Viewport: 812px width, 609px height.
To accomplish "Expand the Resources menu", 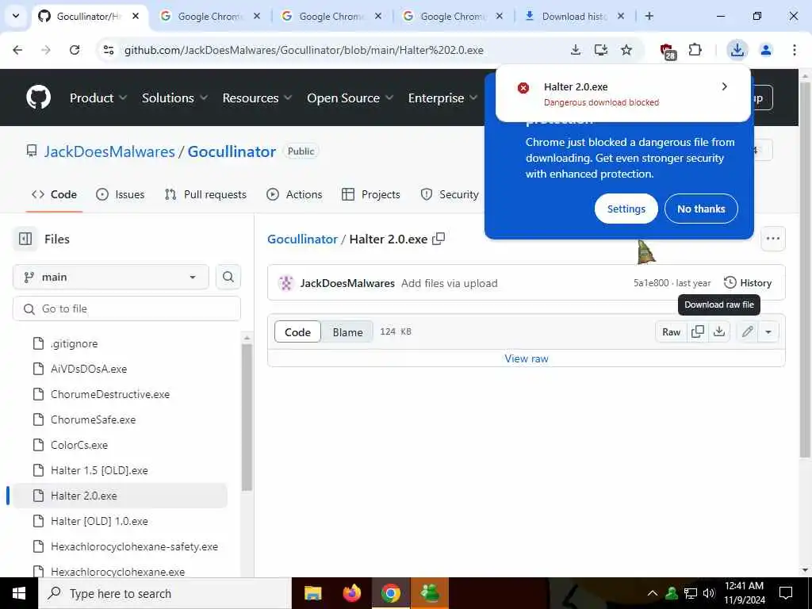I will [257, 98].
